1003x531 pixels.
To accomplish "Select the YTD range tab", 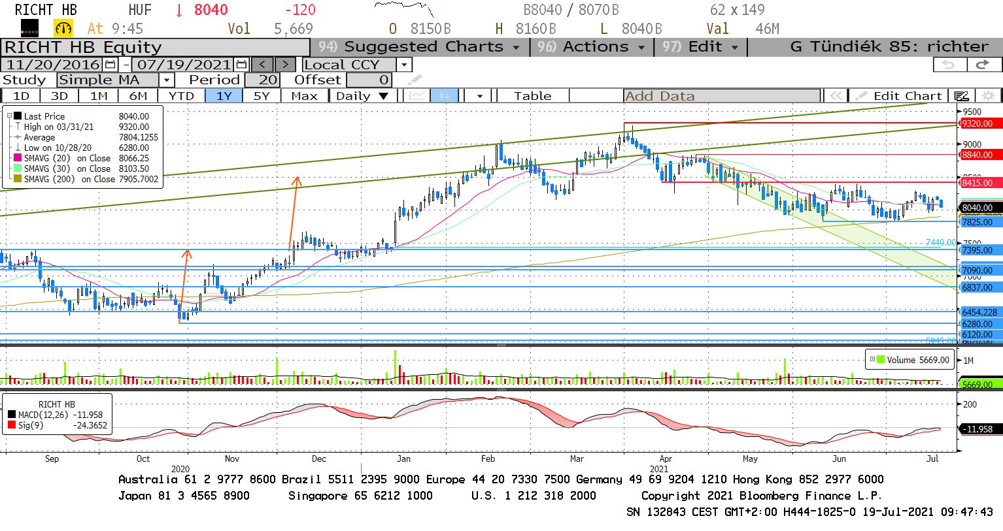I will click(x=181, y=96).
